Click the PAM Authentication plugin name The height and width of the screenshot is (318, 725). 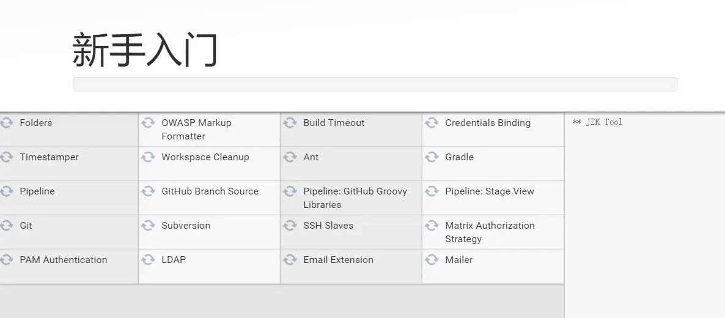pyautogui.click(x=63, y=260)
